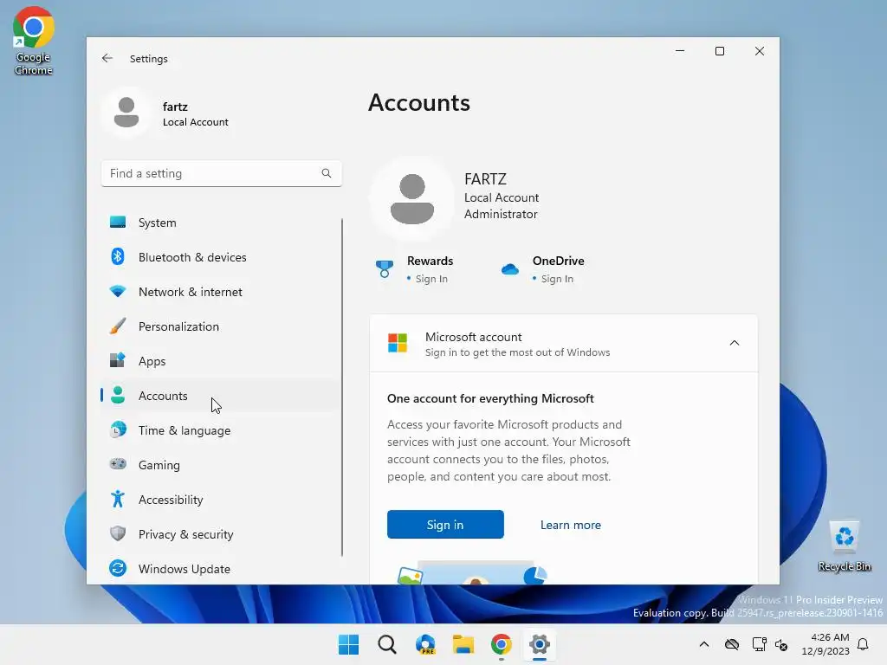Open Google Chrome desktop shortcut icon
Image resolution: width=887 pixels, height=665 pixels.
pos(34,41)
